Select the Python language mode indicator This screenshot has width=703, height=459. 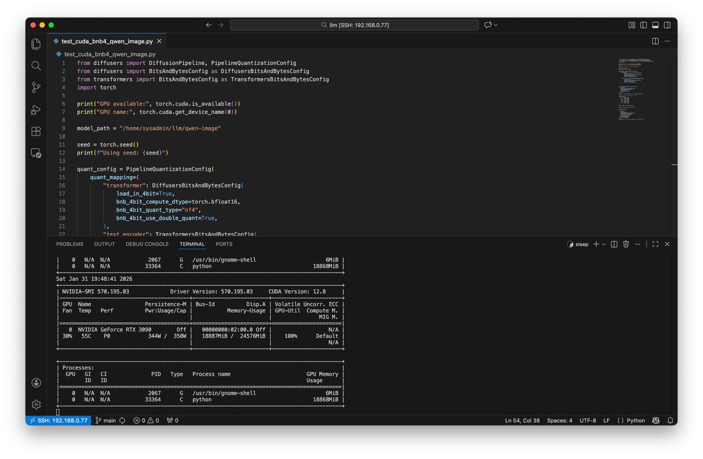(631, 421)
